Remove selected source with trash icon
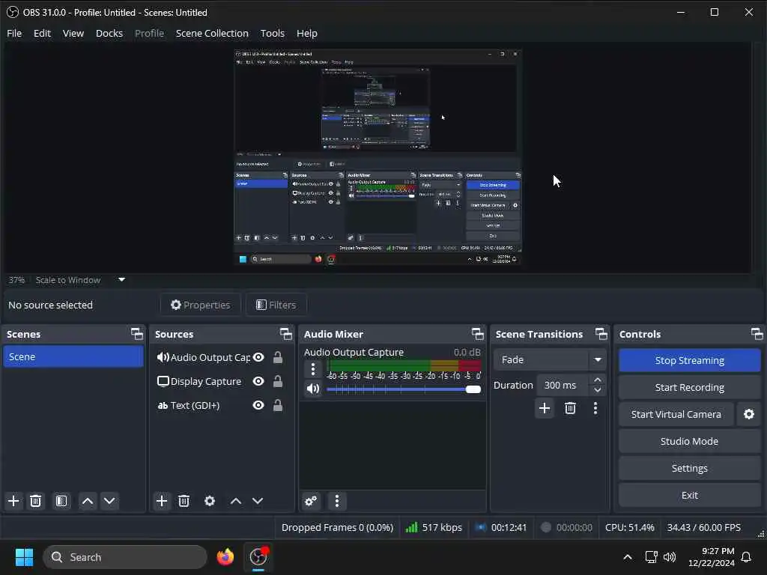The image size is (767, 575). (x=184, y=501)
